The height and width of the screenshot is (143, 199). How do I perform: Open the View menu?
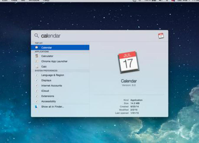coord(14,1)
